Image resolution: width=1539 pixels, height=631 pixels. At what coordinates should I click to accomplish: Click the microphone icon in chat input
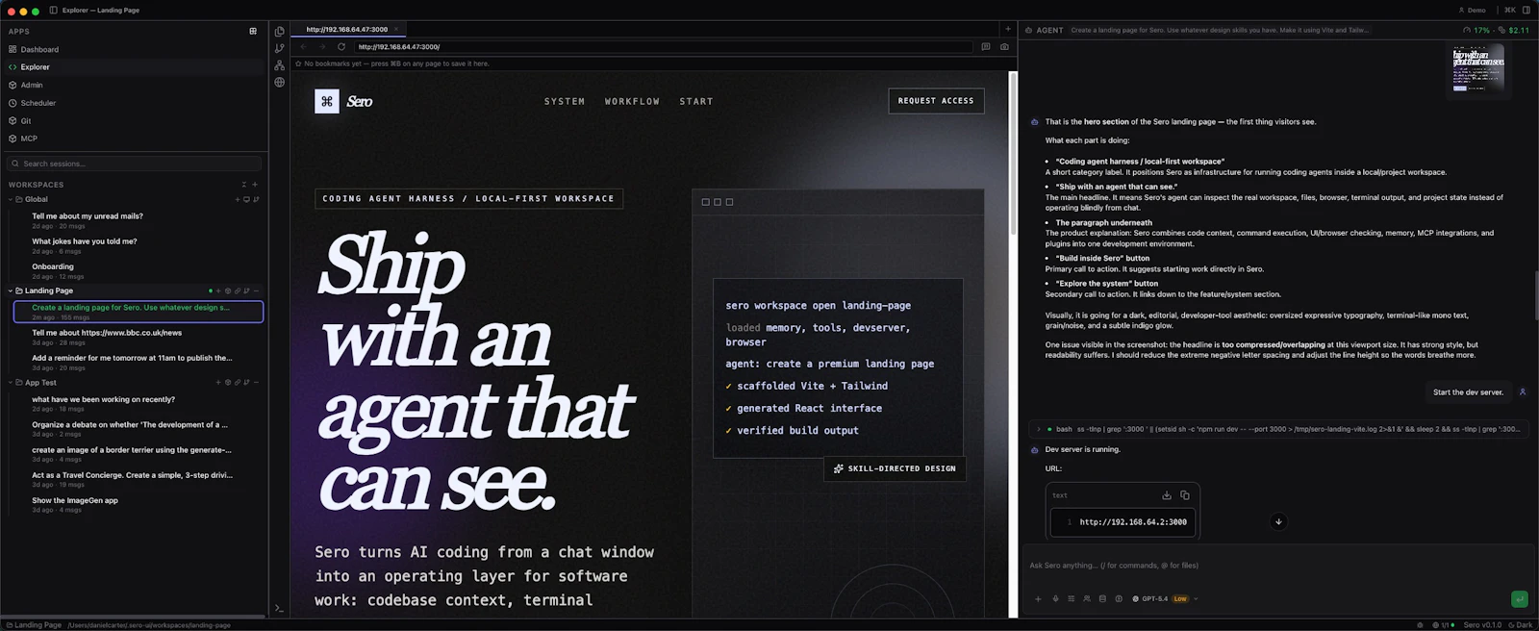click(1055, 598)
